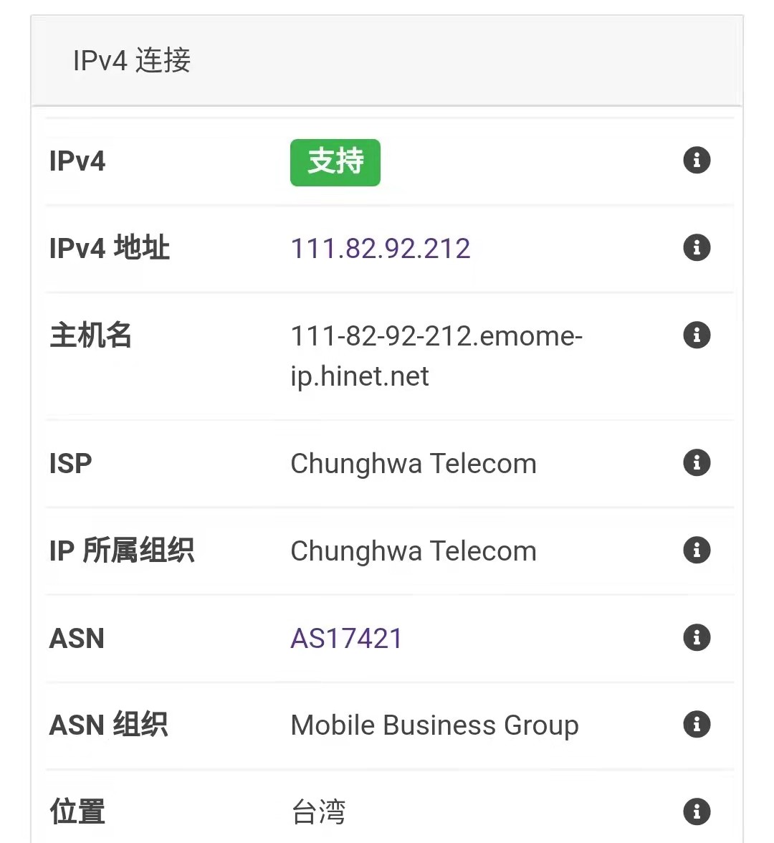Click the ISP value Chunghwa Telecom
This screenshot has height=843, width=774.
pyautogui.click(x=414, y=464)
